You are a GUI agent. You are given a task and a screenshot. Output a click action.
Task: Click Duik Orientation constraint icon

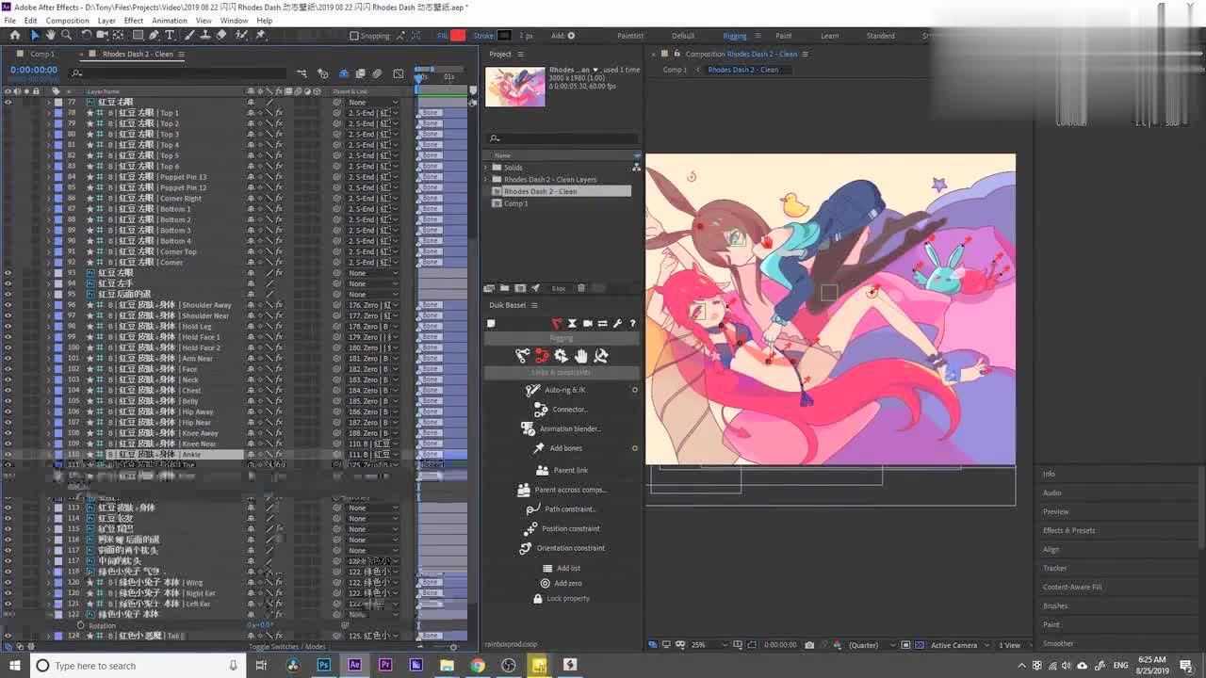click(526, 548)
